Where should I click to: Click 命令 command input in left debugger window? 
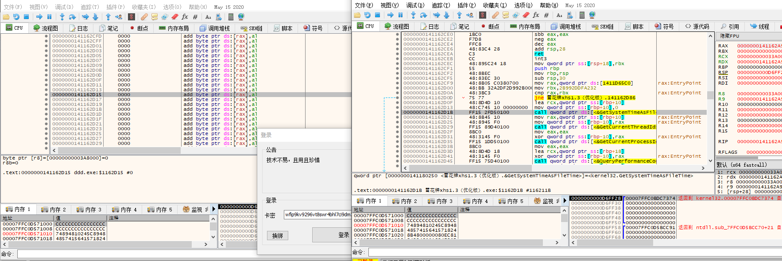(137, 254)
